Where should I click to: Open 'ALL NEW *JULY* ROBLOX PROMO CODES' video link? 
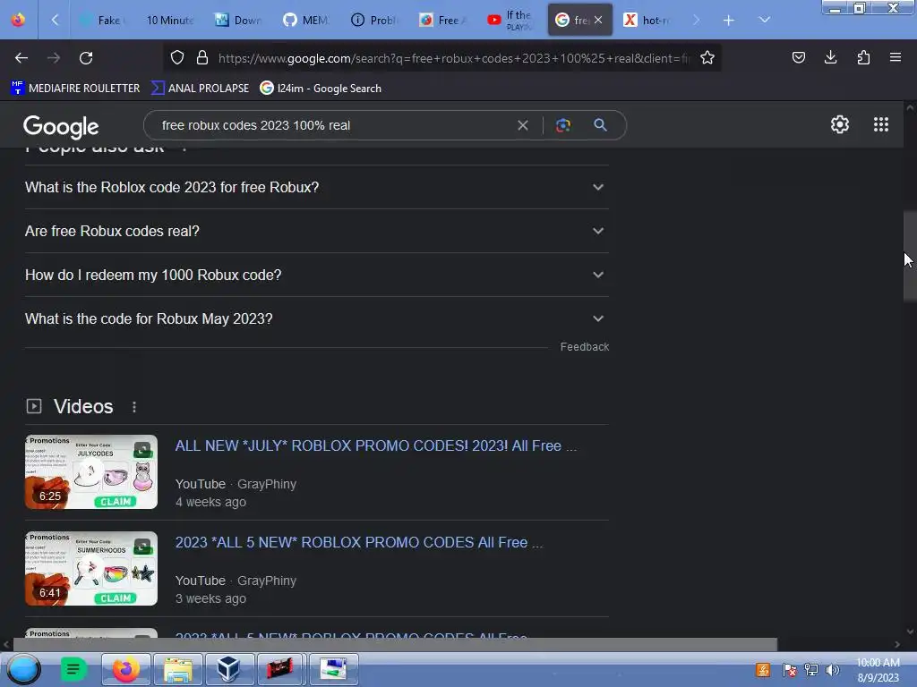[x=375, y=445]
